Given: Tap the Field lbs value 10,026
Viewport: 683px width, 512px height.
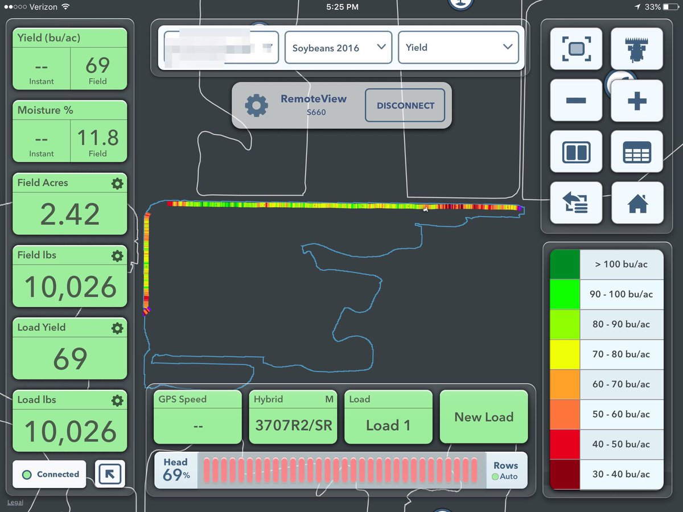Looking at the screenshot, I should click(70, 286).
